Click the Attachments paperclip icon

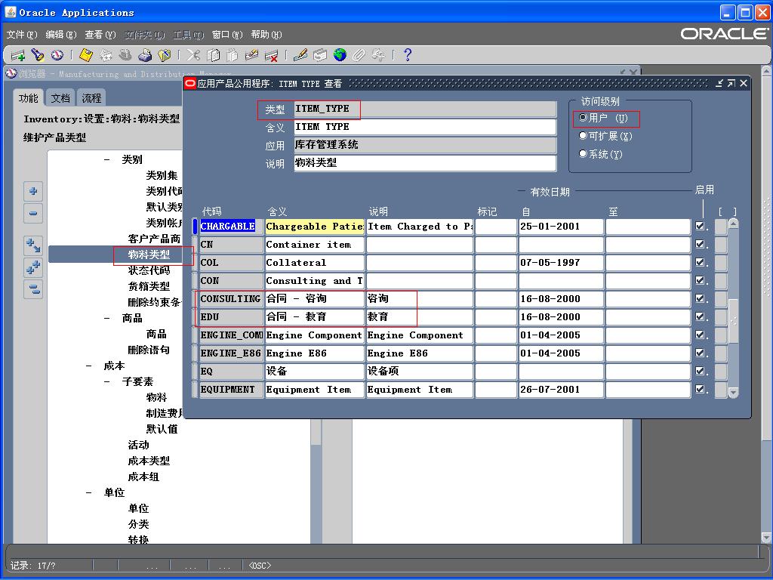359,55
